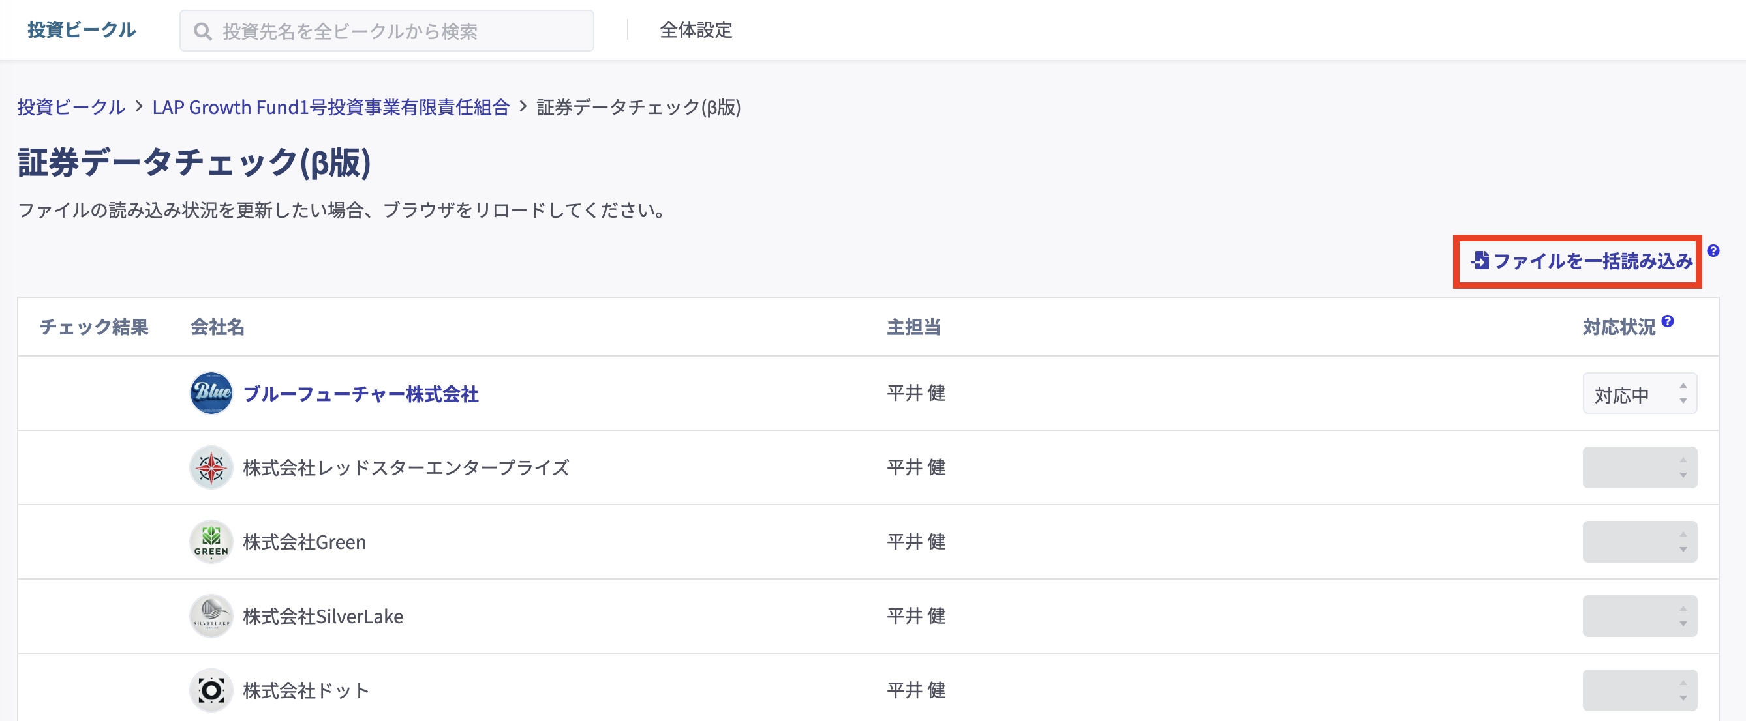Open status dropdown for 株式会社SilverLake row
The image size is (1746, 721).
tap(1639, 616)
